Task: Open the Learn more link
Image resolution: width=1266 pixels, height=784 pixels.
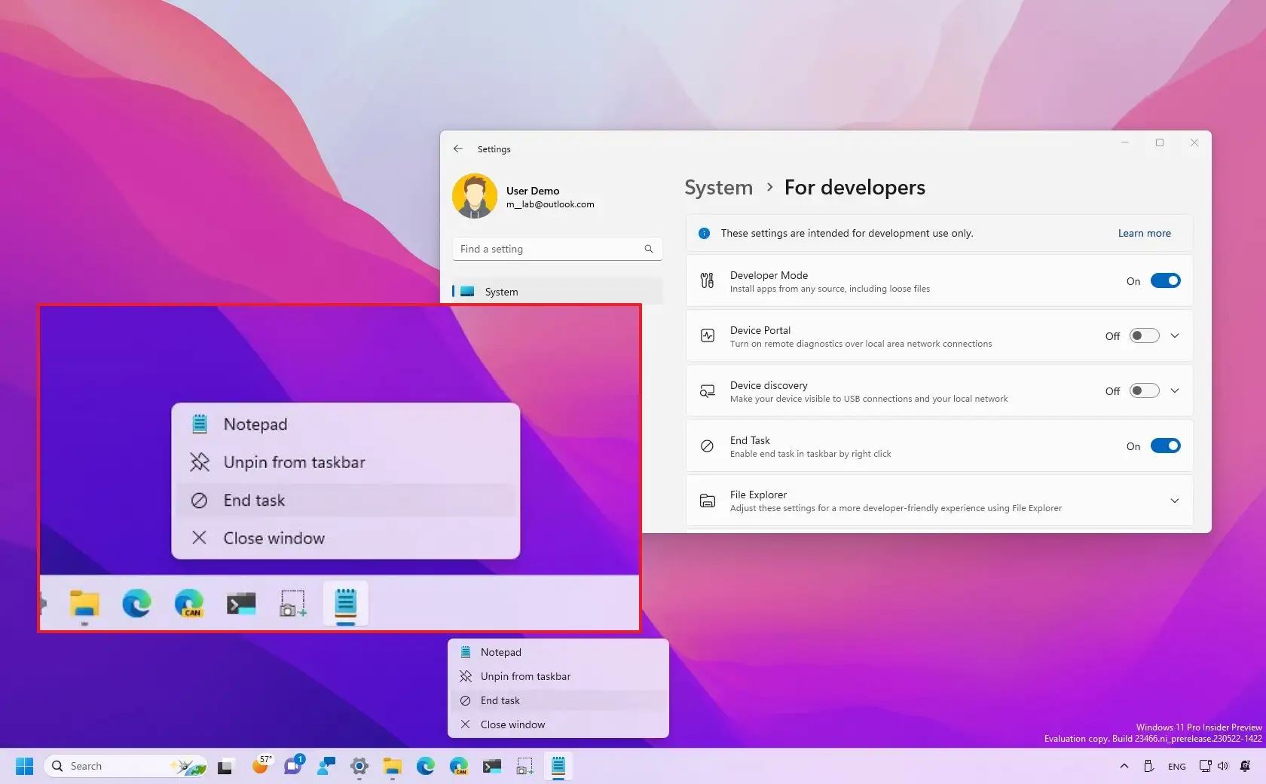Action: (x=1144, y=233)
